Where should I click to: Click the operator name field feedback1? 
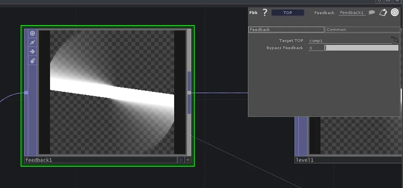(352, 13)
